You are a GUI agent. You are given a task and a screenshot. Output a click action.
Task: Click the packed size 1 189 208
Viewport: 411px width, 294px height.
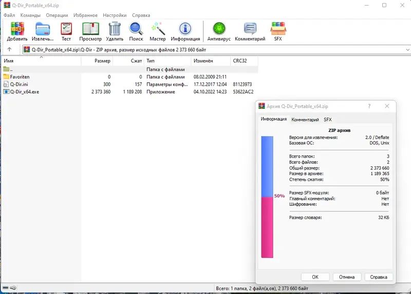click(x=133, y=92)
